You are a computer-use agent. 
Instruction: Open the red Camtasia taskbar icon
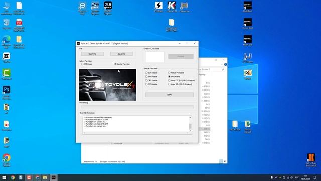29,177
